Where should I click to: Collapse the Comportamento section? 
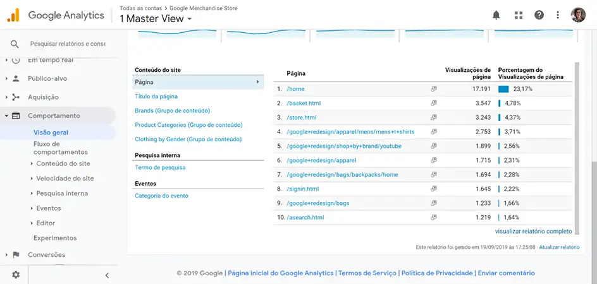pyautogui.click(x=6, y=116)
